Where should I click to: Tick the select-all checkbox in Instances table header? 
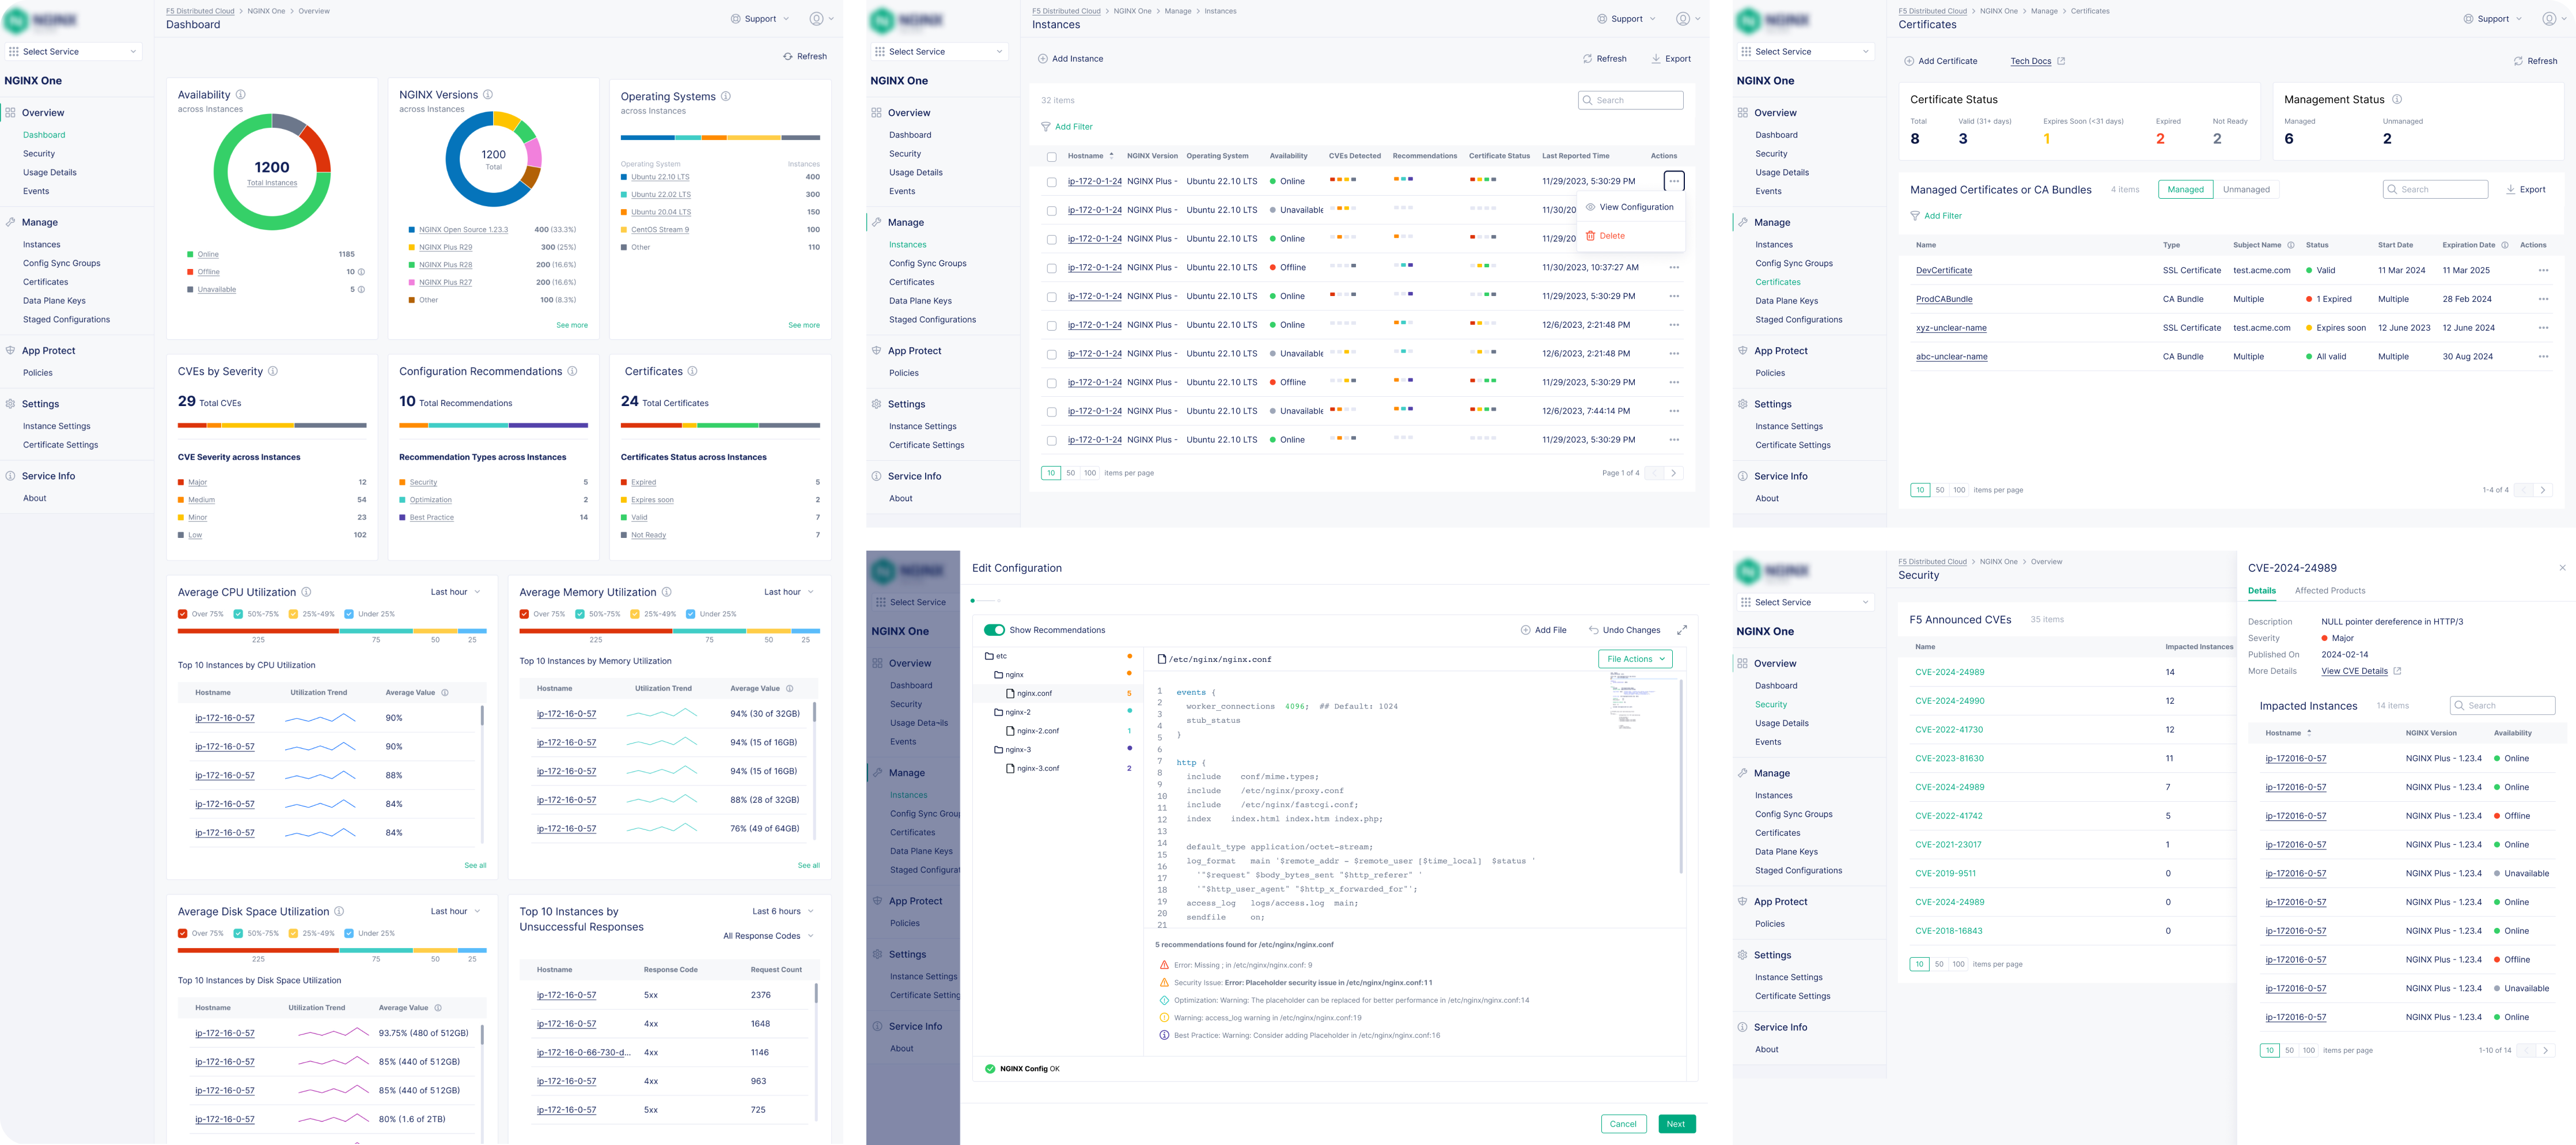[x=1051, y=157]
